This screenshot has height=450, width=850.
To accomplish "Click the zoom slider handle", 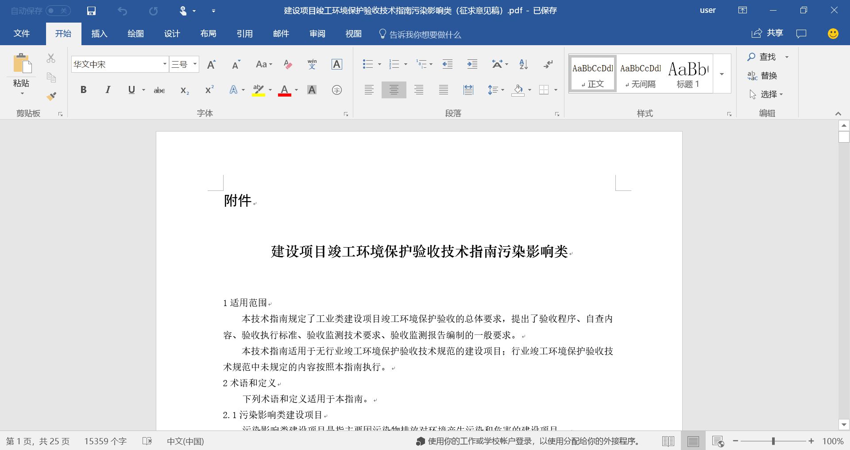I will pos(773,441).
